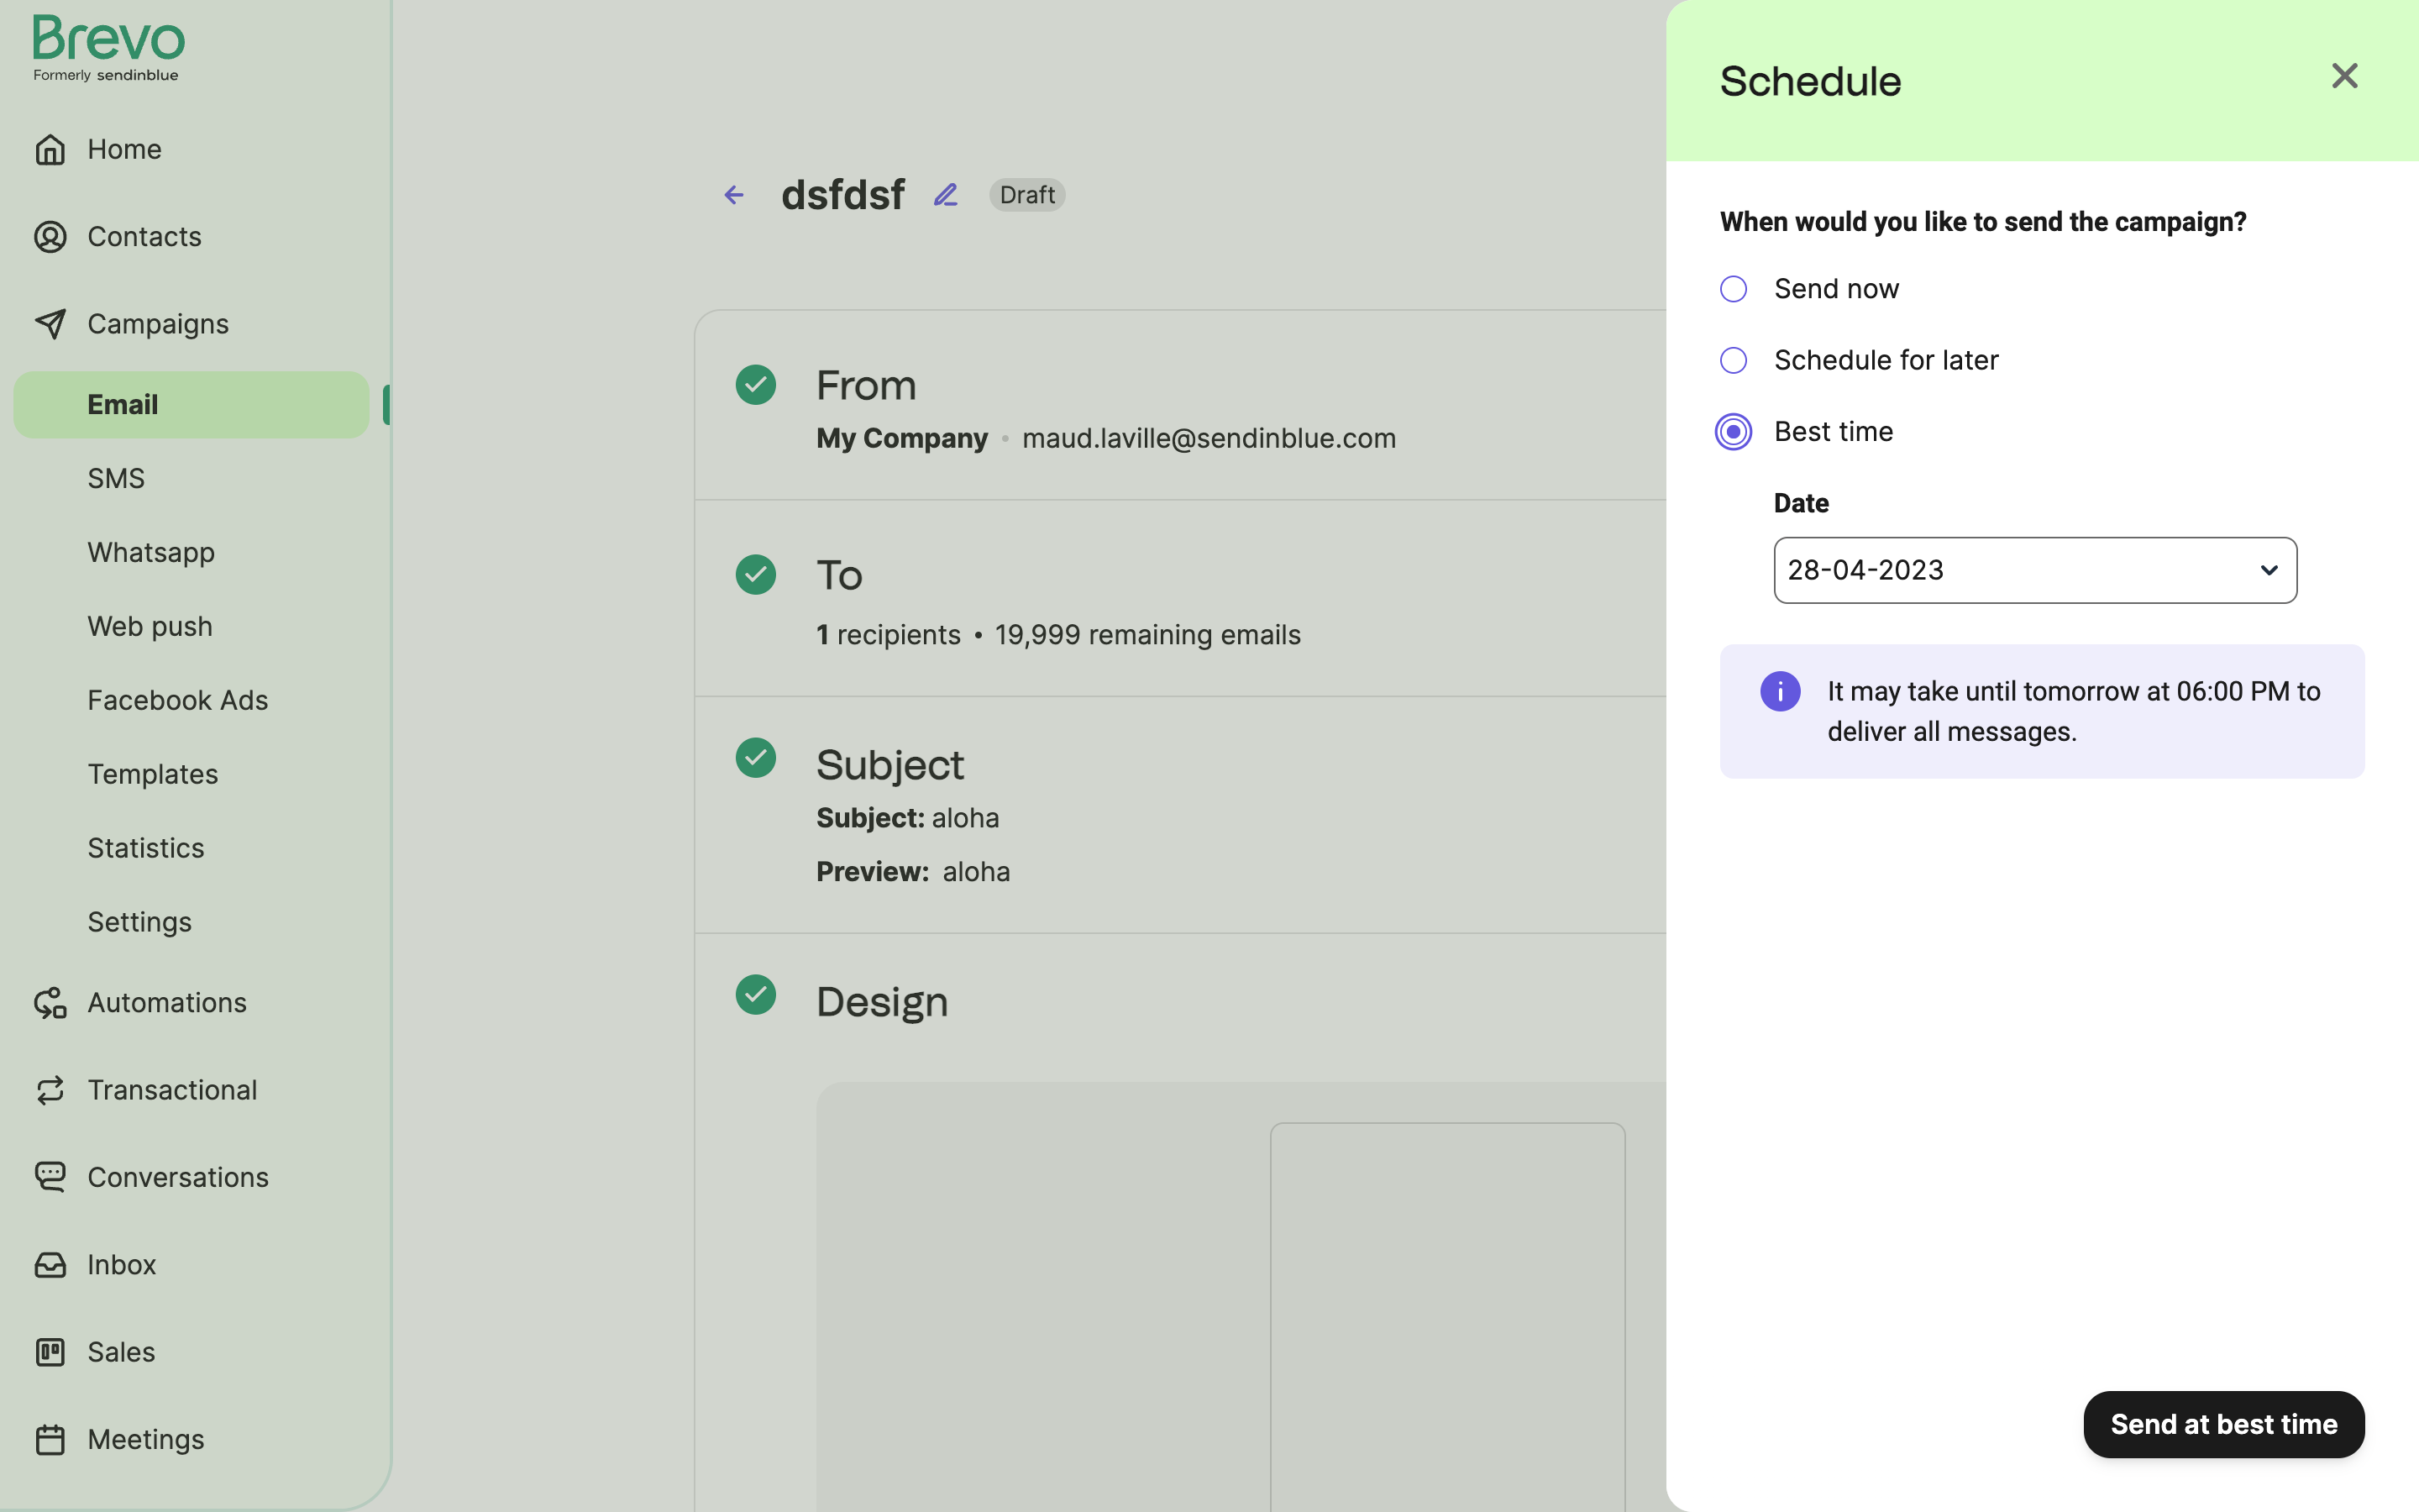Go back using the arrow next to dsfdsf
The height and width of the screenshot is (1512, 2419).
tap(735, 194)
